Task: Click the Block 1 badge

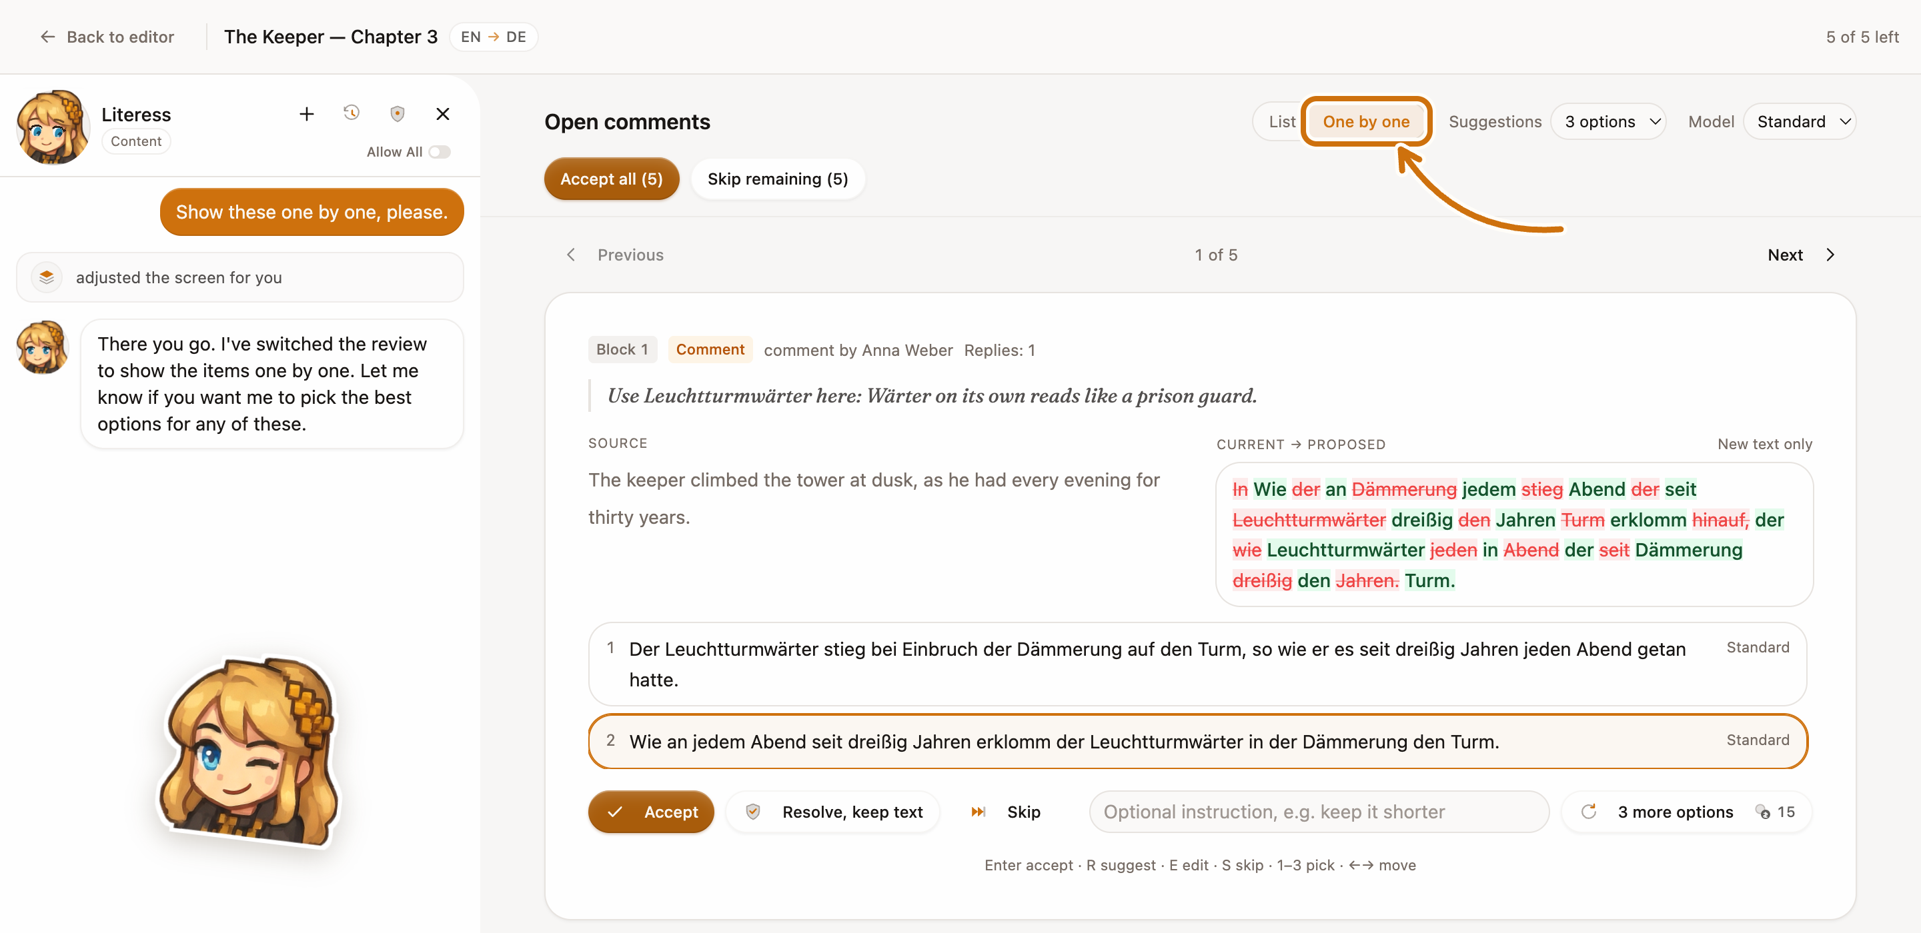Action: click(x=622, y=349)
